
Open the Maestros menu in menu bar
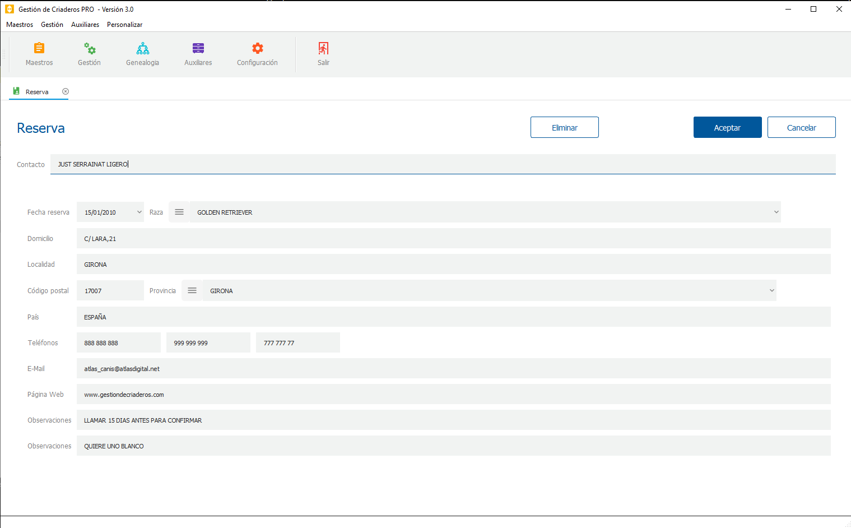pos(20,25)
